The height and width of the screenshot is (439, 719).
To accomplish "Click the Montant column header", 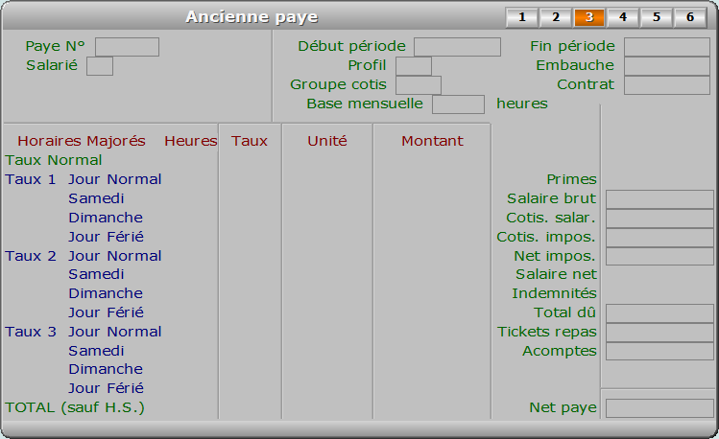I will tap(432, 141).
